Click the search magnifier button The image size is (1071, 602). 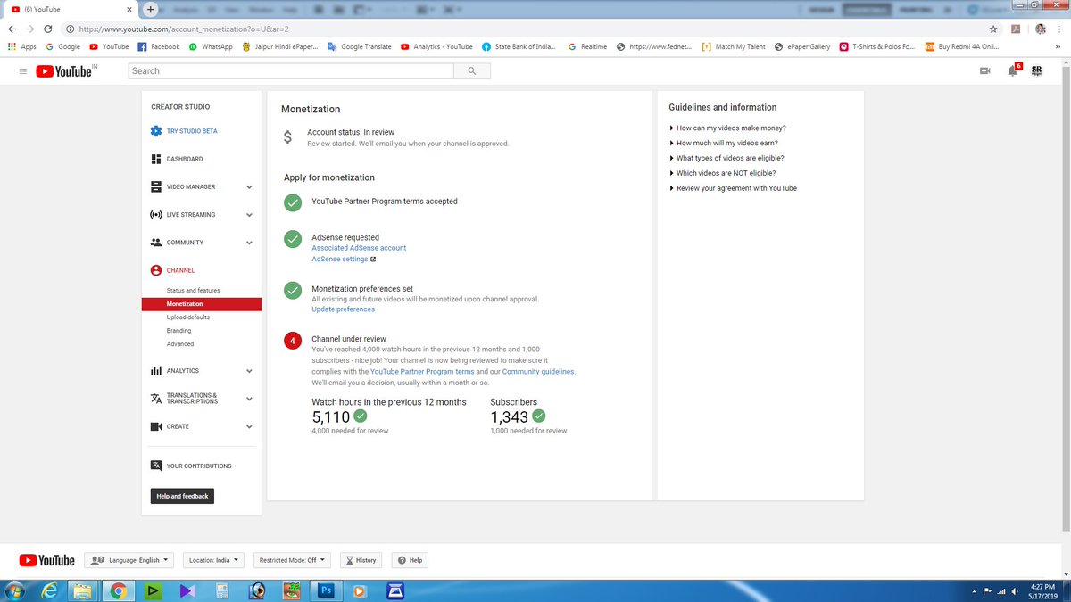pyautogui.click(x=471, y=70)
